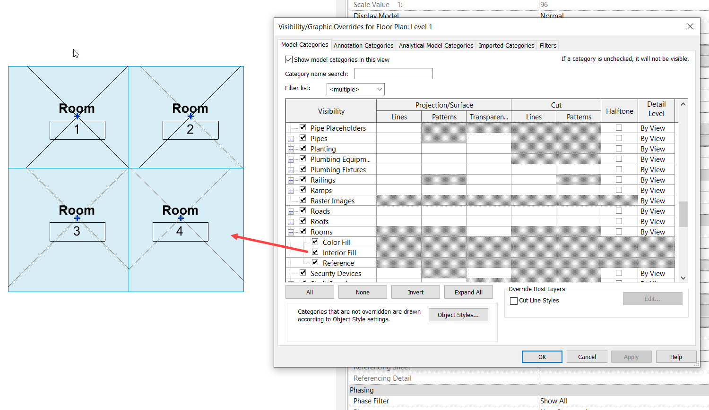Toggle Show model categories in this view
Image resolution: width=709 pixels, height=410 pixels.
289,59
